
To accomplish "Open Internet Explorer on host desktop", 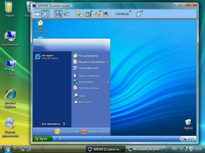I will coord(10,99).
